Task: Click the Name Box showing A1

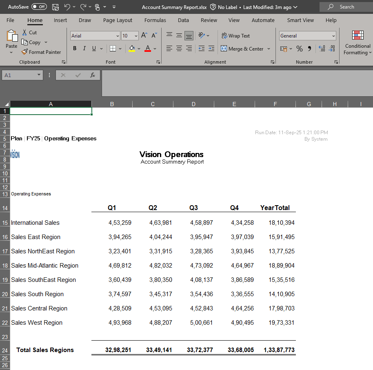Action: (x=19, y=75)
